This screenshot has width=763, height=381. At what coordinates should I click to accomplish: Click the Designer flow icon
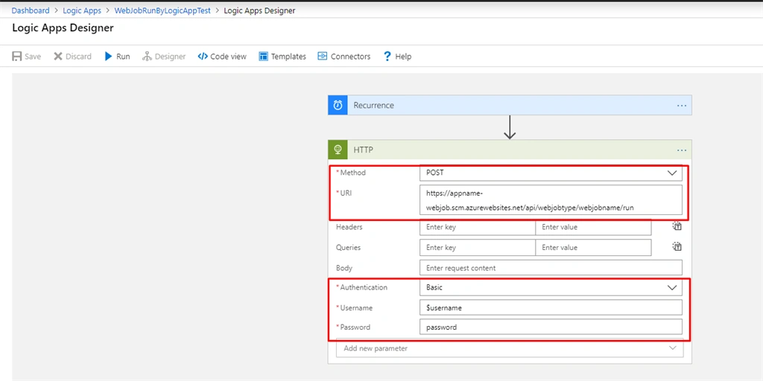pos(147,57)
